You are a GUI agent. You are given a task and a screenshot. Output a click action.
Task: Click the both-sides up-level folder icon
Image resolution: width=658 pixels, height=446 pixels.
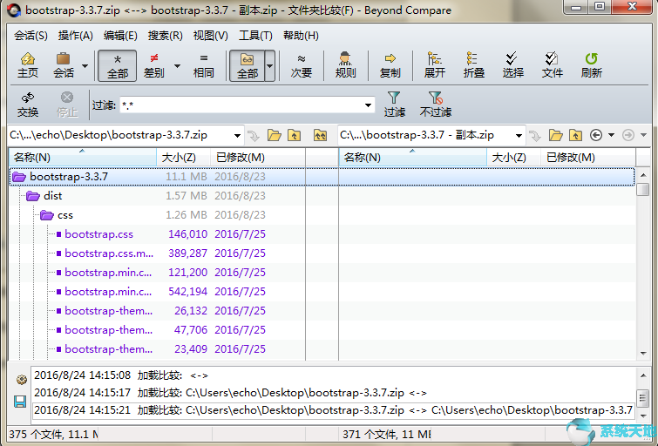pos(320,135)
